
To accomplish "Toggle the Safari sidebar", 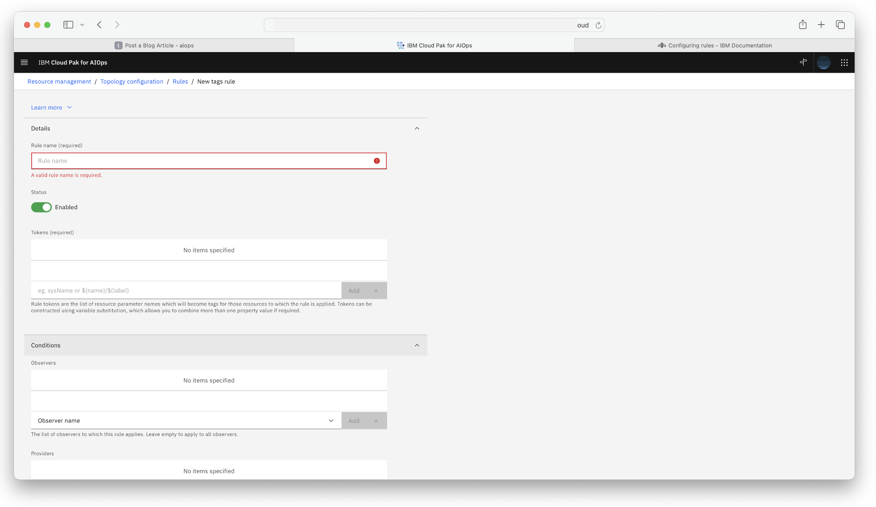I will point(68,25).
